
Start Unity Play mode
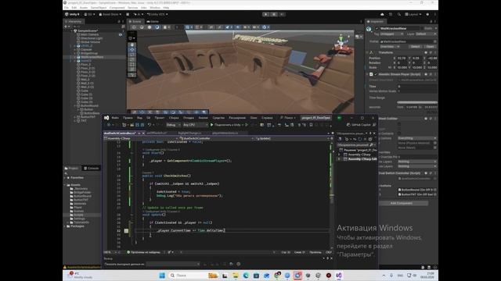pyautogui.click(x=265, y=14)
